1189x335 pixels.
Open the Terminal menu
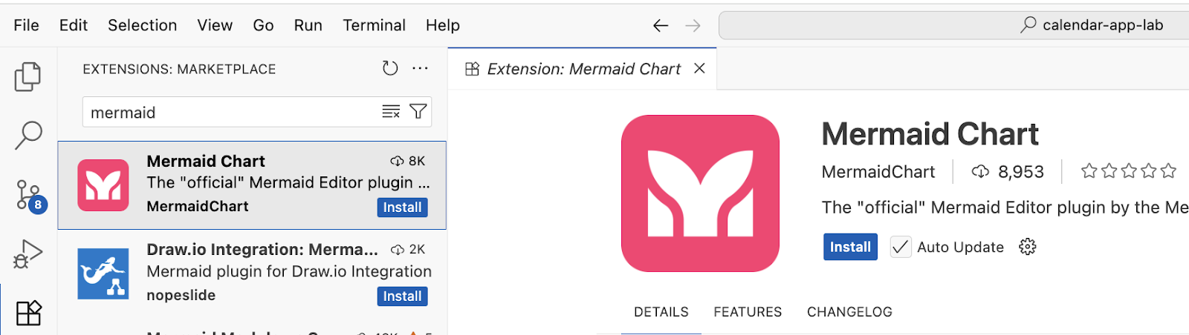tap(374, 25)
